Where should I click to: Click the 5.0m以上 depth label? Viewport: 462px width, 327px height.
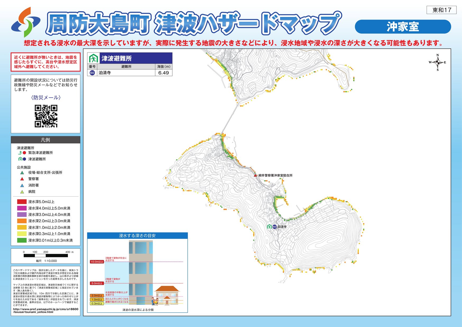97,283
